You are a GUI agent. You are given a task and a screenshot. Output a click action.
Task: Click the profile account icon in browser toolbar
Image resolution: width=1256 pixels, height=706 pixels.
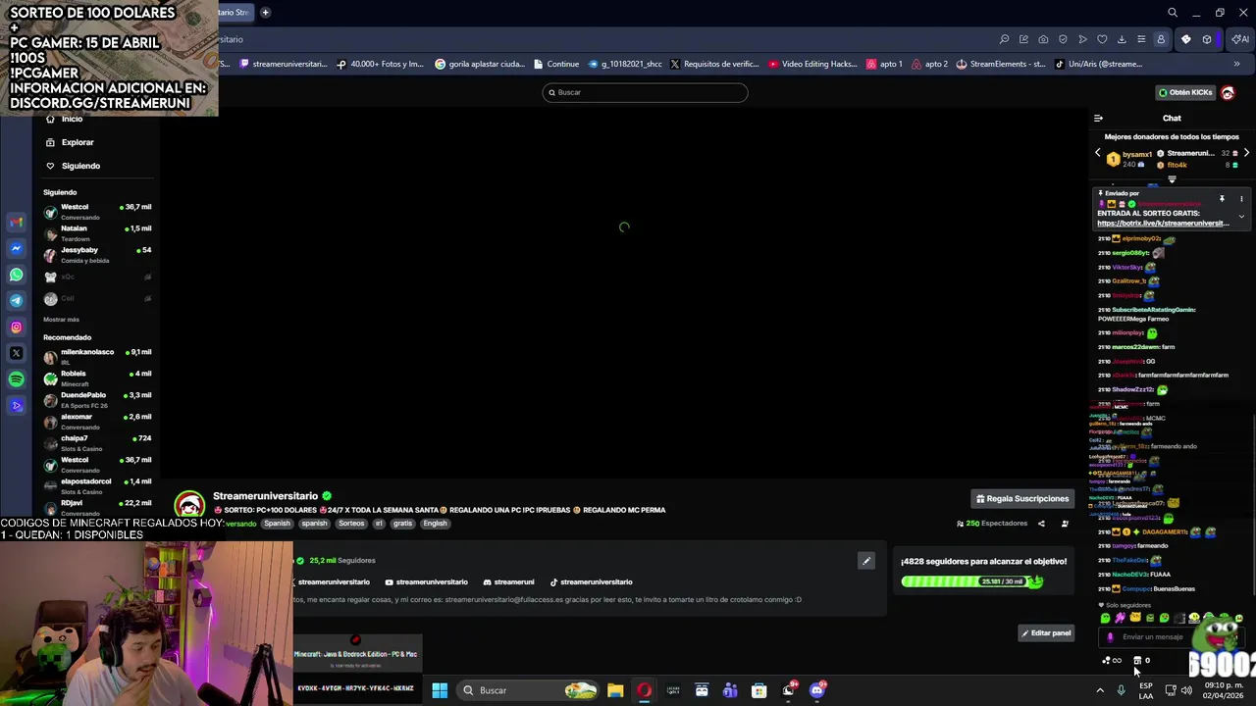coord(1161,39)
